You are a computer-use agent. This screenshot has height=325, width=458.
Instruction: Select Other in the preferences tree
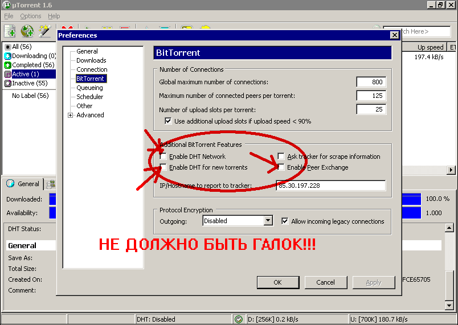pos(84,106)
